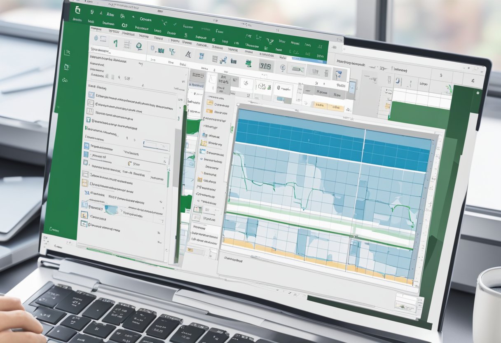Toggle the first square icon in left panel list

coord(91,94)
